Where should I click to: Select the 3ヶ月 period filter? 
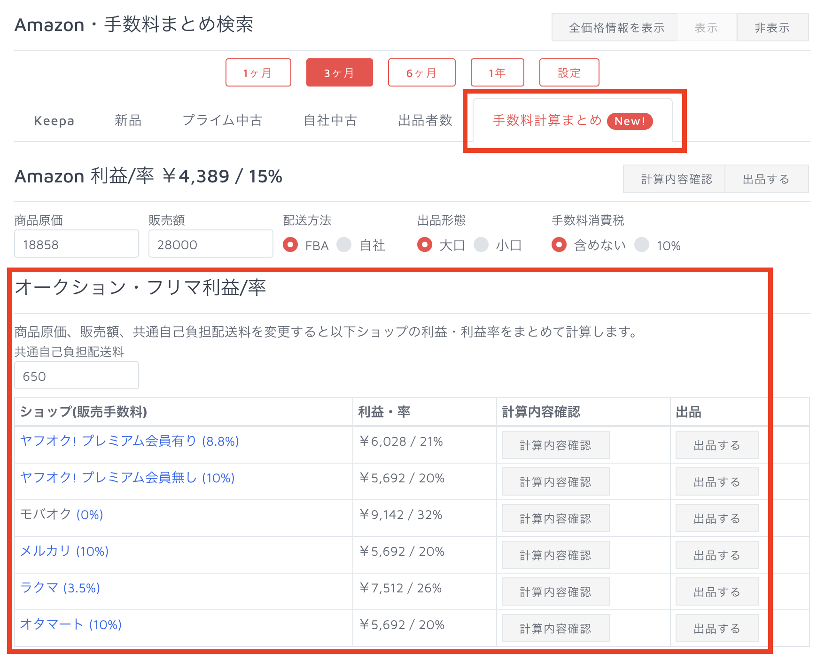[339, 72]
